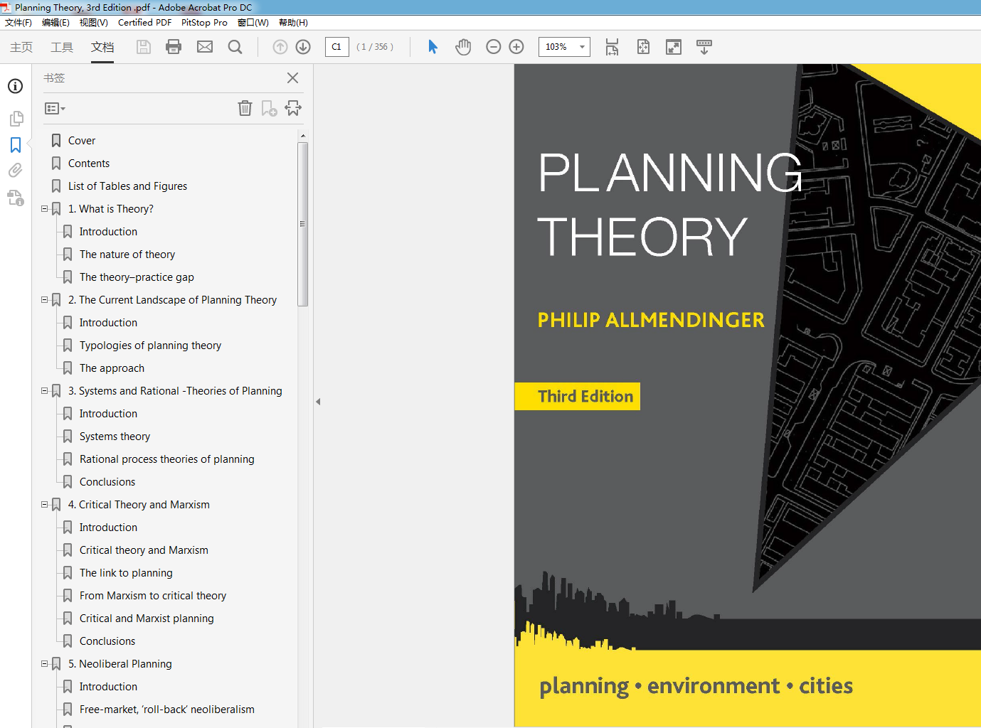The image size is (981, 728).
Task: Add a new bookmark icon
Action: click(x=269, y=108)
